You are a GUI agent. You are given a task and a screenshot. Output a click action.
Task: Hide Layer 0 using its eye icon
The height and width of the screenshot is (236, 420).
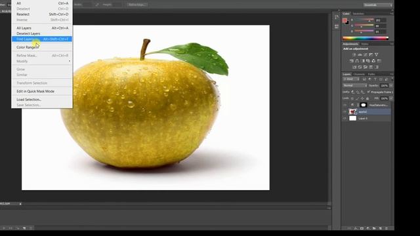(345, 118)
